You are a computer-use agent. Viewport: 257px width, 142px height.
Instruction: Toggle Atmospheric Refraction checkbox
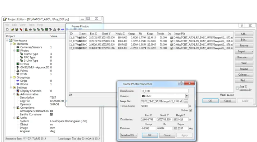[51, 111]
